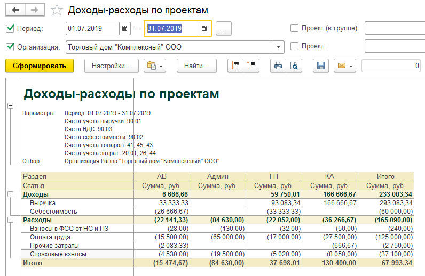Open the Организация dropdown list

click(x=278, y=47)
